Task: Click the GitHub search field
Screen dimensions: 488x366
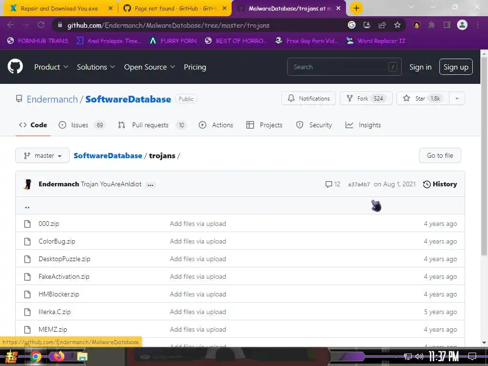Action: (x=344, y=67)
